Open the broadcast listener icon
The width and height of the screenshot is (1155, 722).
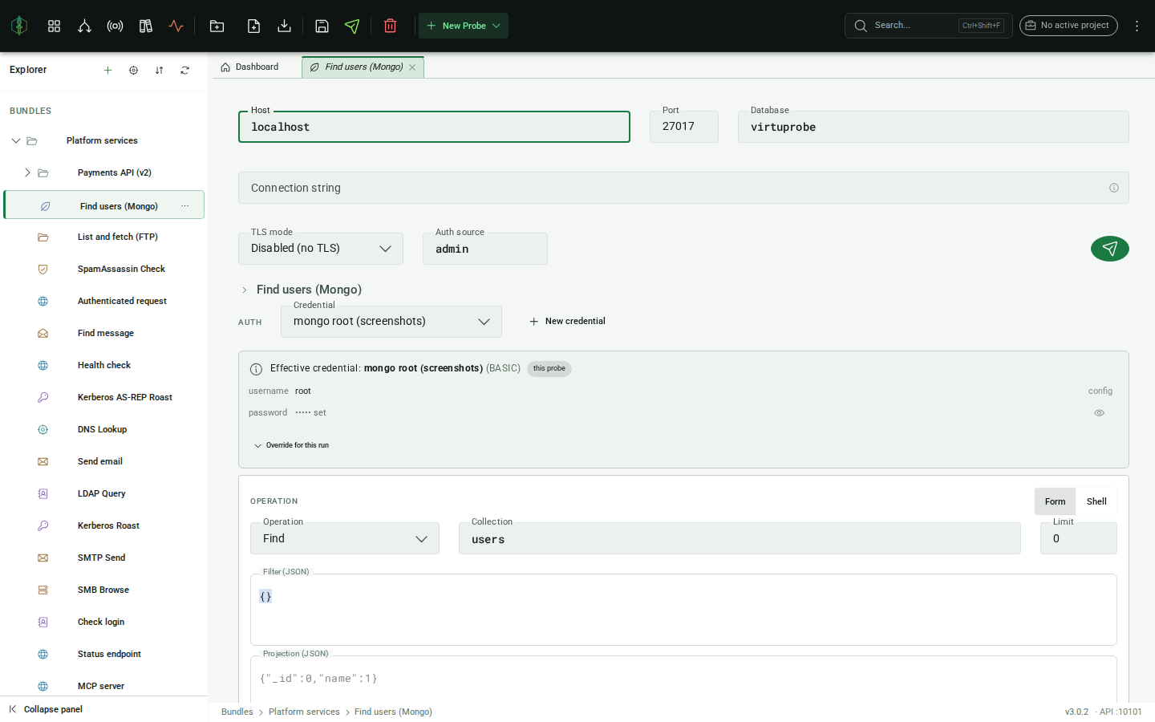point(115,26)
